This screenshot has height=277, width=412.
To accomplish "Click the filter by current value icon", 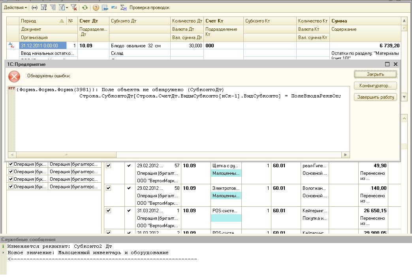I will [x=53, y=7].
